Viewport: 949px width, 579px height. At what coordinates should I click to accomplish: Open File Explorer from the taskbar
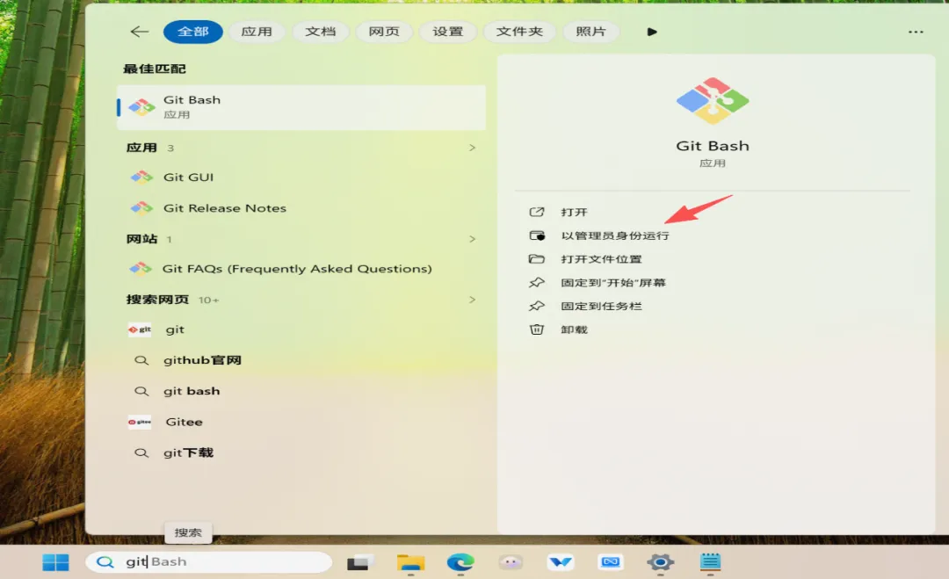tap(410, 562)
